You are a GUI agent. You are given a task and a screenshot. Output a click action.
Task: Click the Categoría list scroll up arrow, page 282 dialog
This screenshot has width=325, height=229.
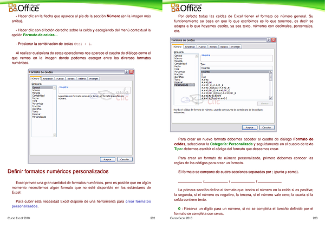tap(55, 88)
